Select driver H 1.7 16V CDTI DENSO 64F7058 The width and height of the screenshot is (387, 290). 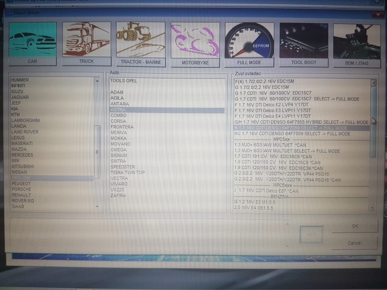click(302, 128)
